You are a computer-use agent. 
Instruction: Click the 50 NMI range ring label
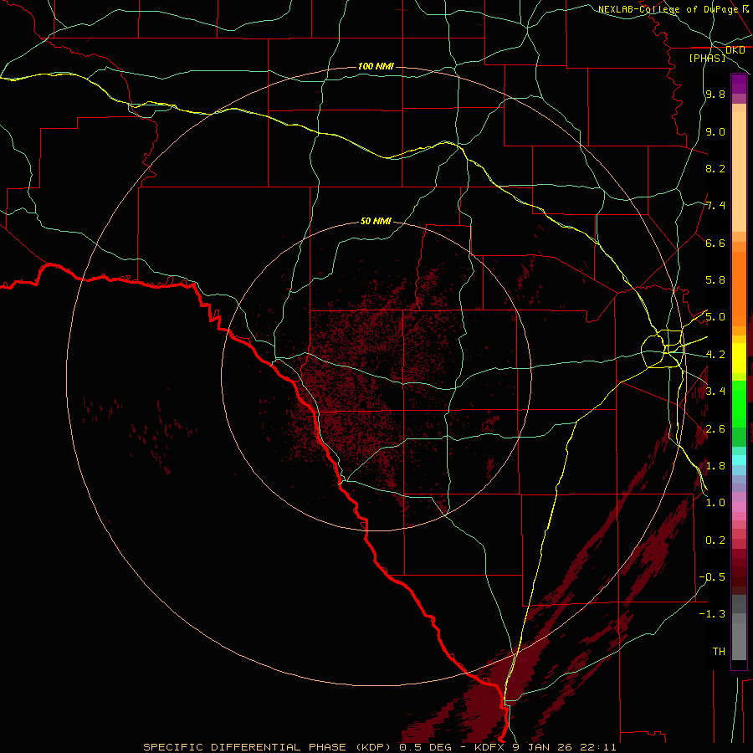point(376,221)
